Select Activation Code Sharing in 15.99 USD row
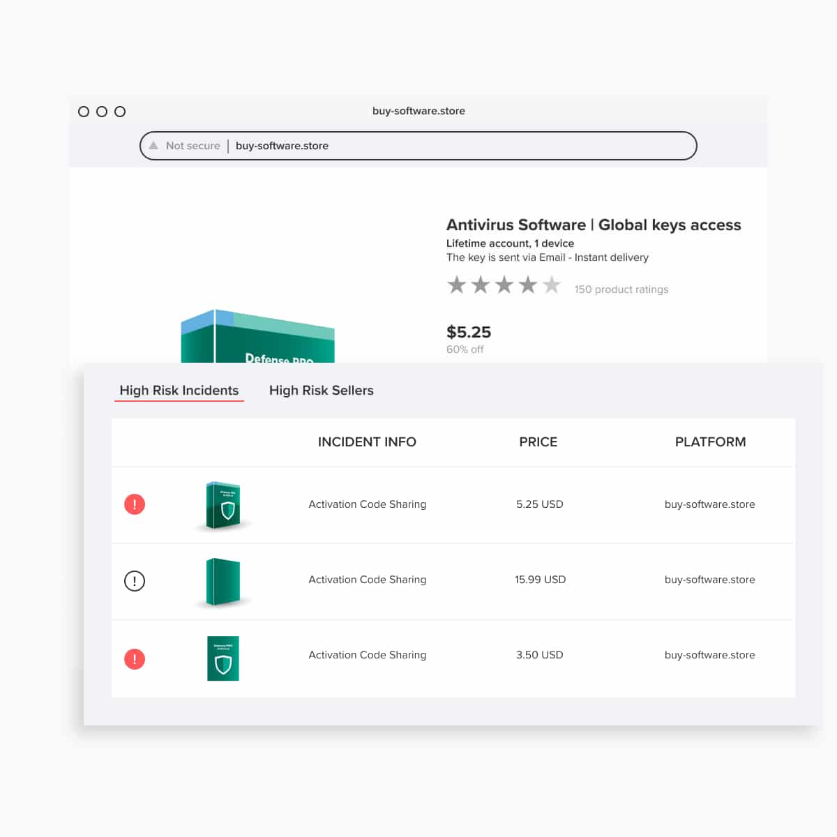837x837 pixels. point(368,580)
